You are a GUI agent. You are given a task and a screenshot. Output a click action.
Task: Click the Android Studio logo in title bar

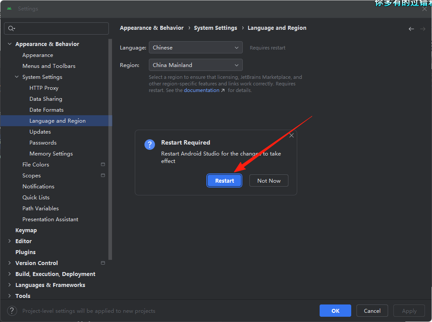(x=9, y=8)
